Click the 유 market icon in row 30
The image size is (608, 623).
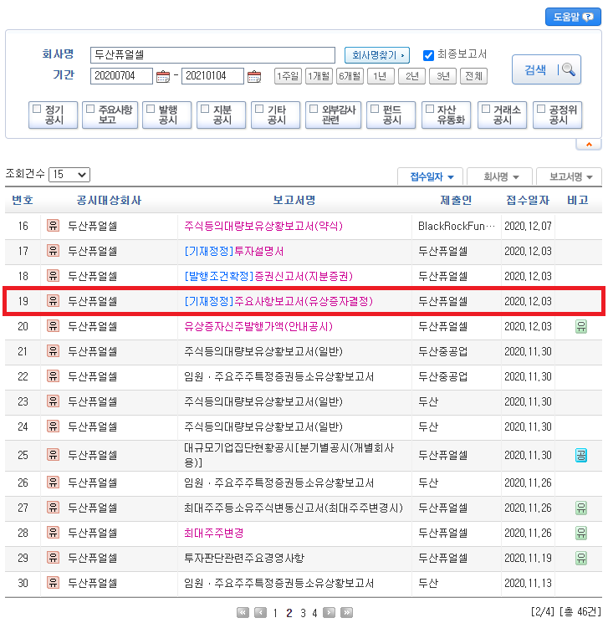click(x=53, y=583)
